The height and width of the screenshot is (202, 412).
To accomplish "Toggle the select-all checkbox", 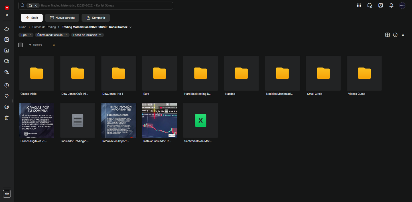I will [21, 45].
